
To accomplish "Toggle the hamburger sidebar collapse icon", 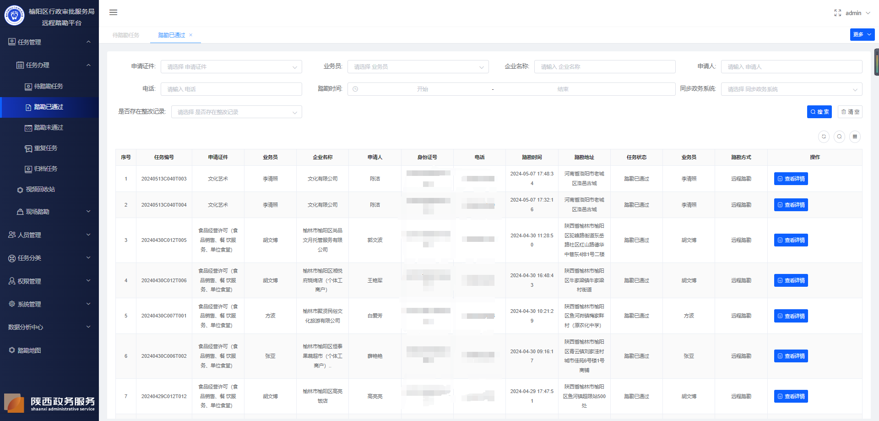I will [x=113, y=12].
